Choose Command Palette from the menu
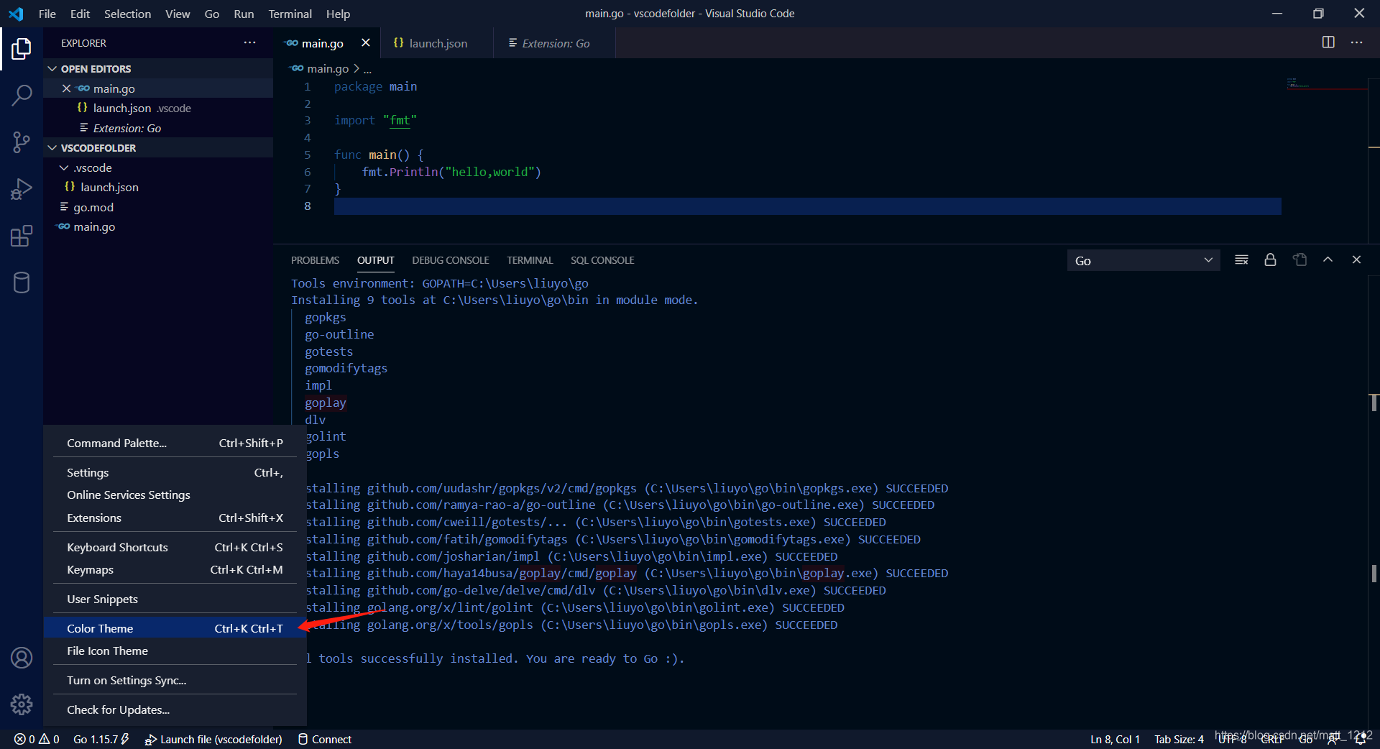 175,443
